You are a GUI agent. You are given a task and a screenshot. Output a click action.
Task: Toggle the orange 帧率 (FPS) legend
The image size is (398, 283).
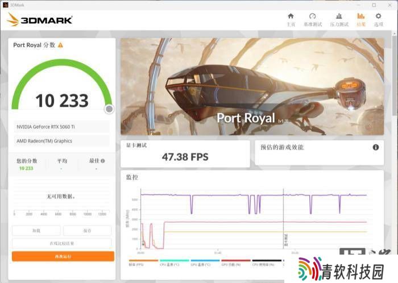143,263
